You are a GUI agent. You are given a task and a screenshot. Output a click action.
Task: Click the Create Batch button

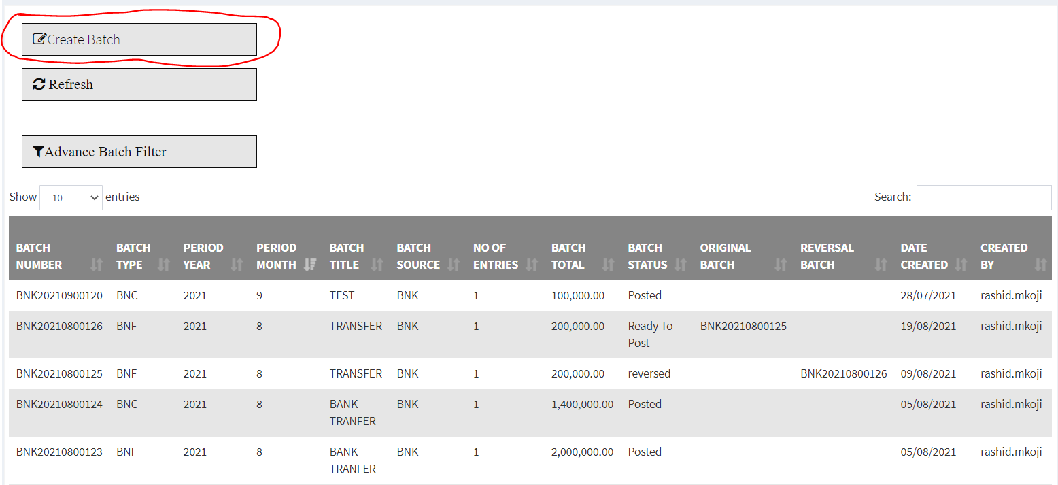(x=139, y=39)
